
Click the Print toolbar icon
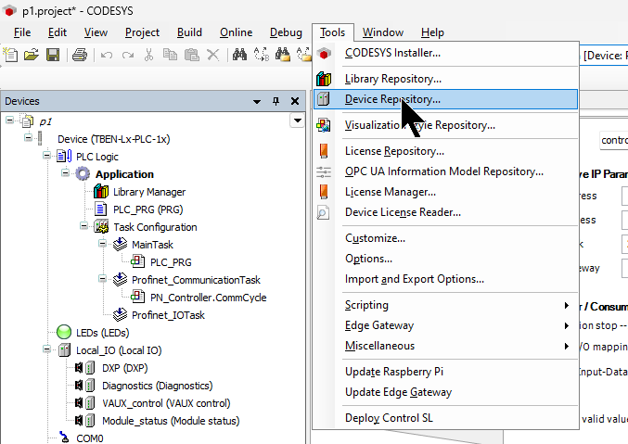coord(79,55)
